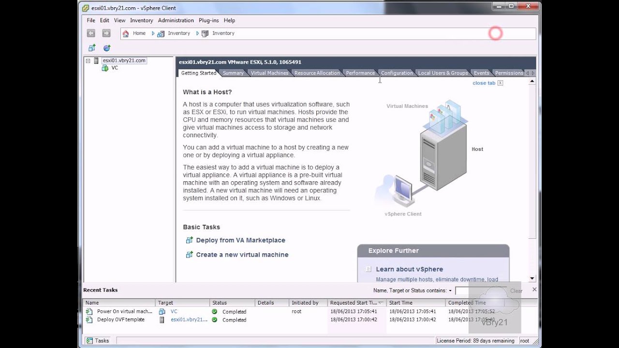Open the Edit menu

click(x=104, y=20)
